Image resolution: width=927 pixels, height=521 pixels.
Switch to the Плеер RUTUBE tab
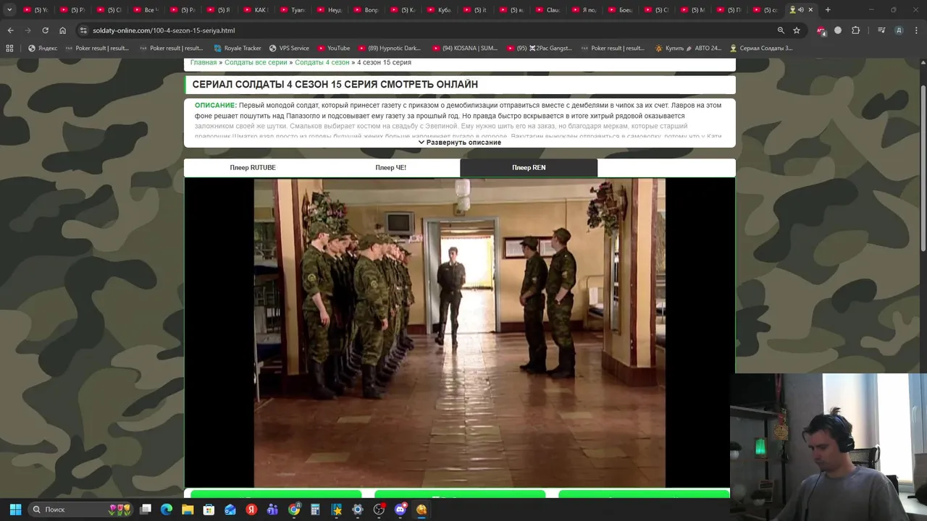pyautogui.click(x=253, y=168)
